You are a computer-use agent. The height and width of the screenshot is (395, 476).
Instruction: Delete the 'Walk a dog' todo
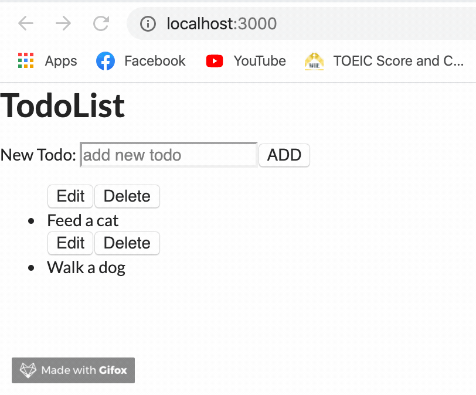[127, 243]
